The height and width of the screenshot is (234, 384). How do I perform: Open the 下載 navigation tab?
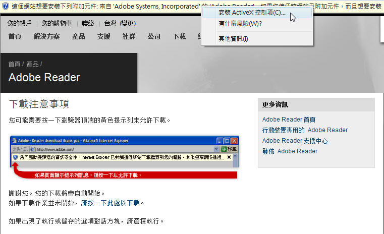(x=179, y=36)
